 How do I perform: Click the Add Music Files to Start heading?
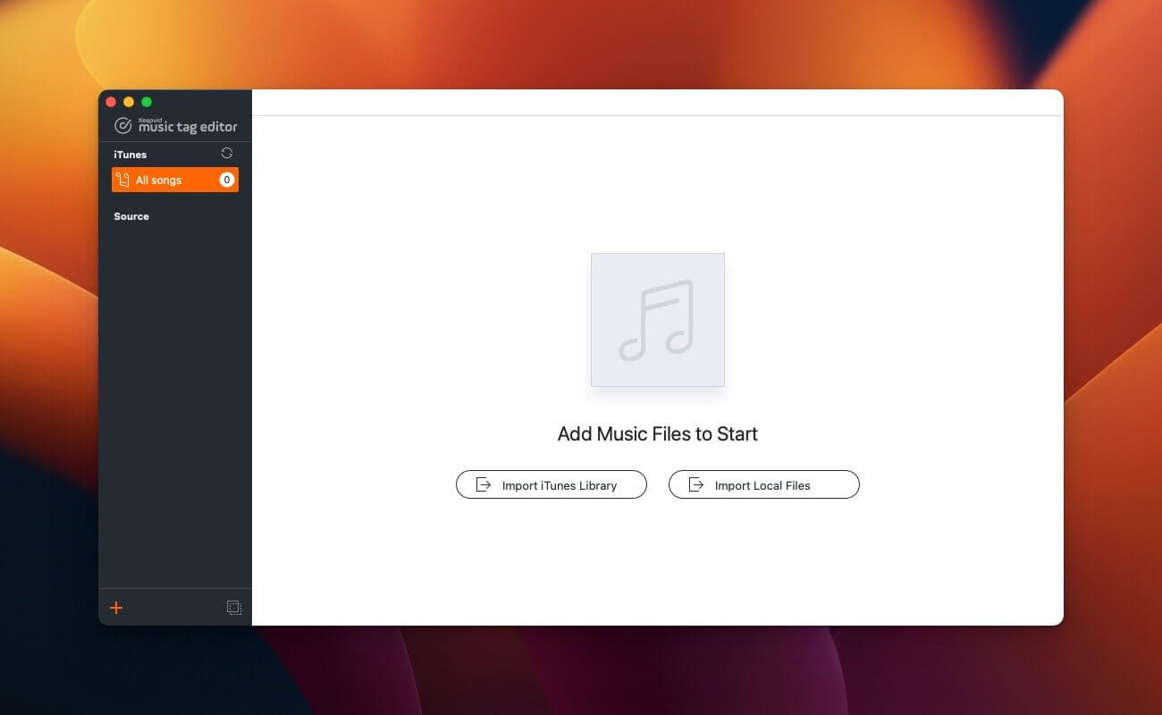[657, 433]
